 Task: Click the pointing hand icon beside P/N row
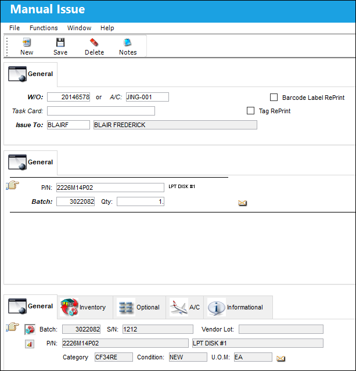pyautogui.click(x=12, y=185)
